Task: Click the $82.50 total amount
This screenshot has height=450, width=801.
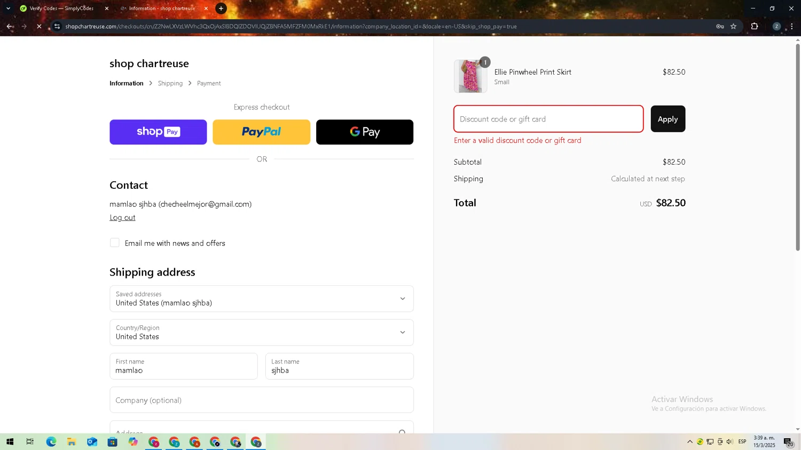Action: click(x=671, y=203)
